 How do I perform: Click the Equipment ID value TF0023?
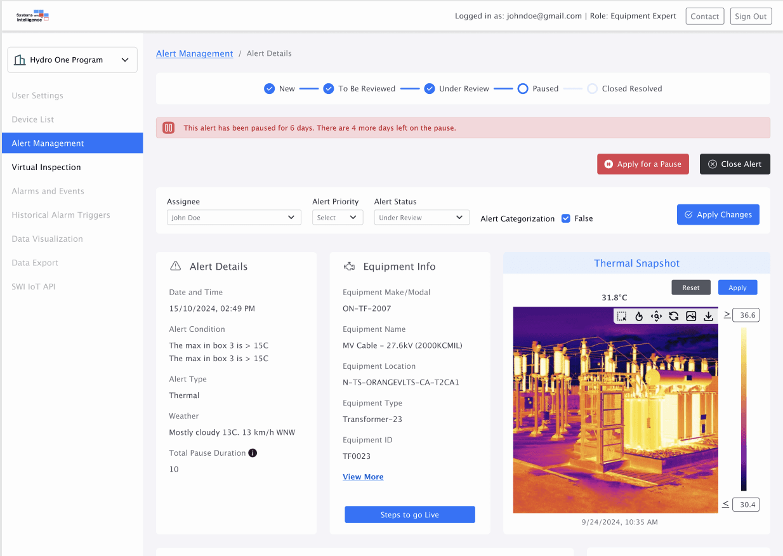pyautogui.click(x=357, y=456)
